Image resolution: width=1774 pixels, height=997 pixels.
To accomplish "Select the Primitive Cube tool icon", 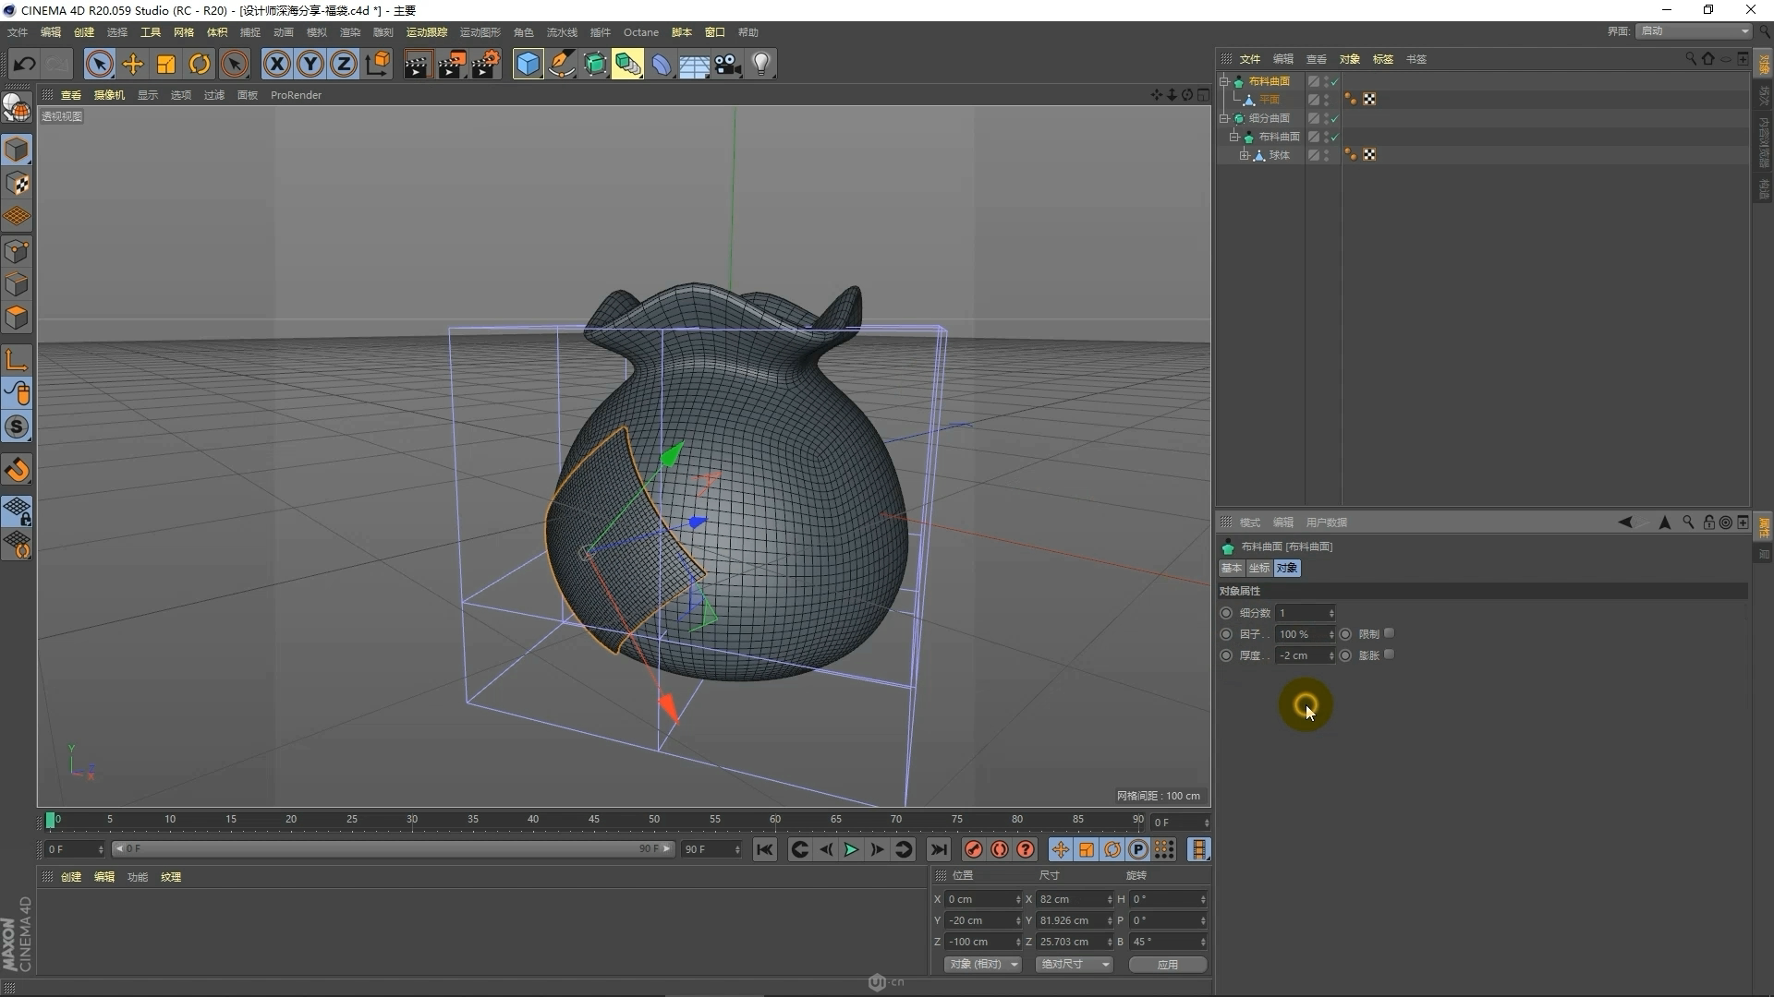I will 528,64.
